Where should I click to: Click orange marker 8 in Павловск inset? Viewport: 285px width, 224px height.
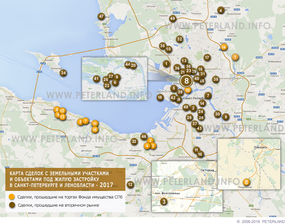point(247,182)
